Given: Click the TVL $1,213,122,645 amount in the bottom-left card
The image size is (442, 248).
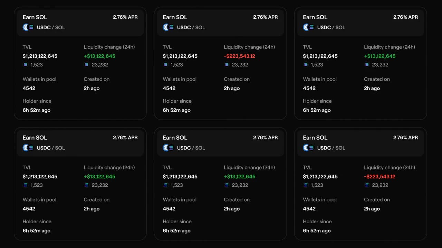Looking at the screenshot, I should tap(40, 177).
